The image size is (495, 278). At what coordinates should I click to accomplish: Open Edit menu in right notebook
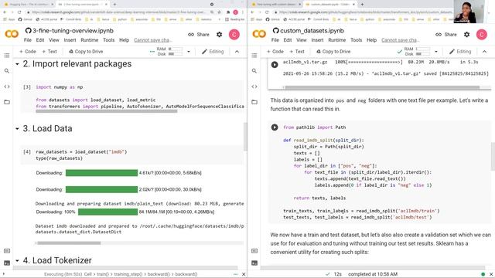pos(288,40)
